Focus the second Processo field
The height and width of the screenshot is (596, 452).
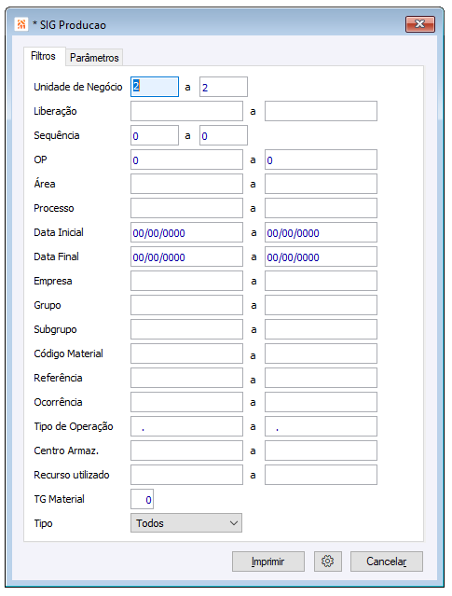(321, 208)
